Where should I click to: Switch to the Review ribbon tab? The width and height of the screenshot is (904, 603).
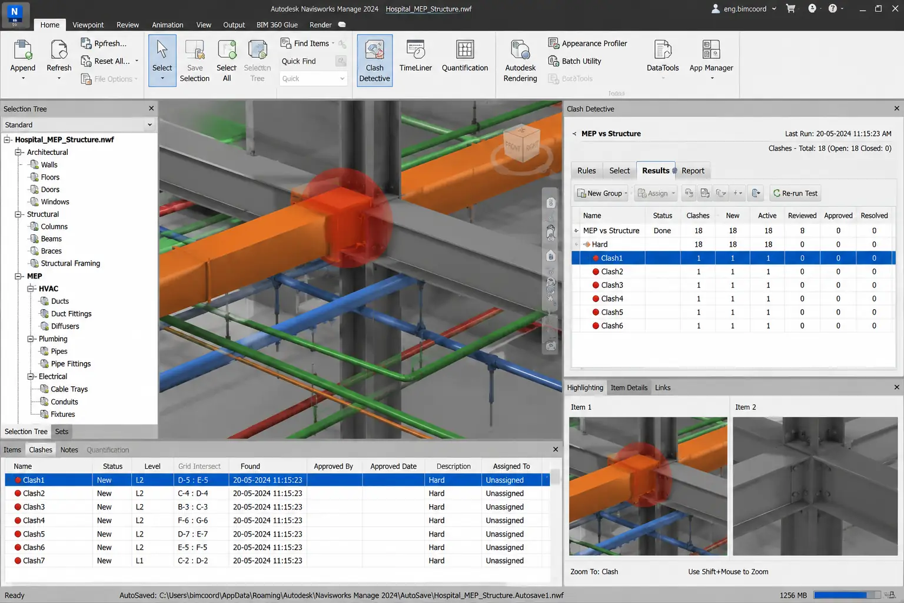(128, 25)
